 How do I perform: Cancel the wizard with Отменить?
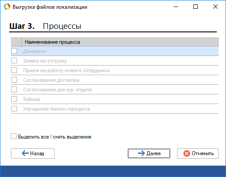[x=198, y=153]
